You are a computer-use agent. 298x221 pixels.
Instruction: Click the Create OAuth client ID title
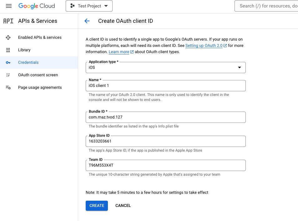[125, 21]
